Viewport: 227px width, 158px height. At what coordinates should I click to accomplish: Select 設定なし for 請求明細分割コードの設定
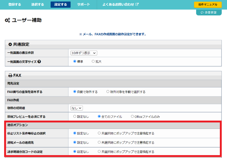click(x=75, y=152)
